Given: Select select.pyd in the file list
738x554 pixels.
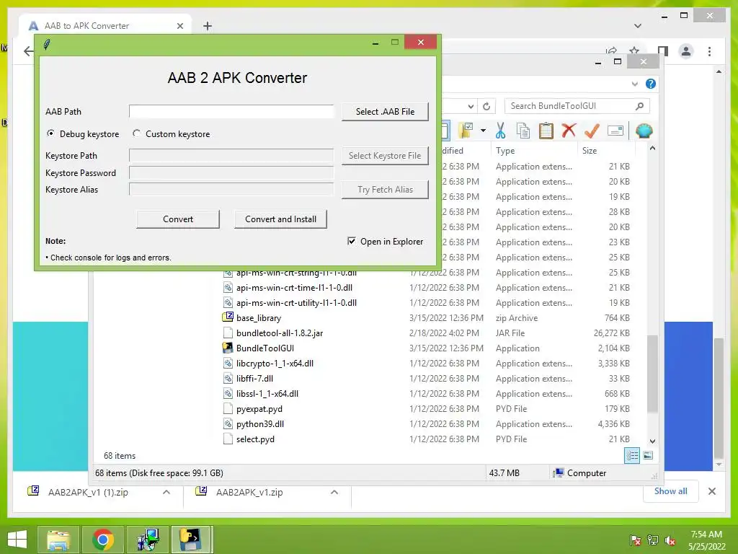Looking at the screenshot, I should click(x=255, y=439).
